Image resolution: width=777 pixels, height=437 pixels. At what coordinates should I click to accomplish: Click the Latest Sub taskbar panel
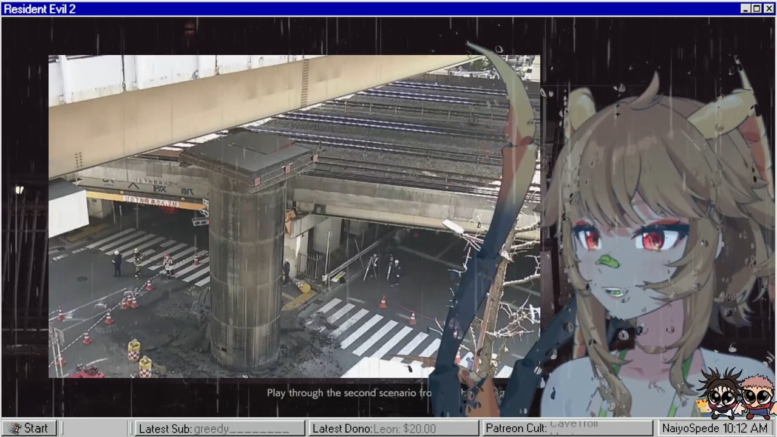point(219,429)
